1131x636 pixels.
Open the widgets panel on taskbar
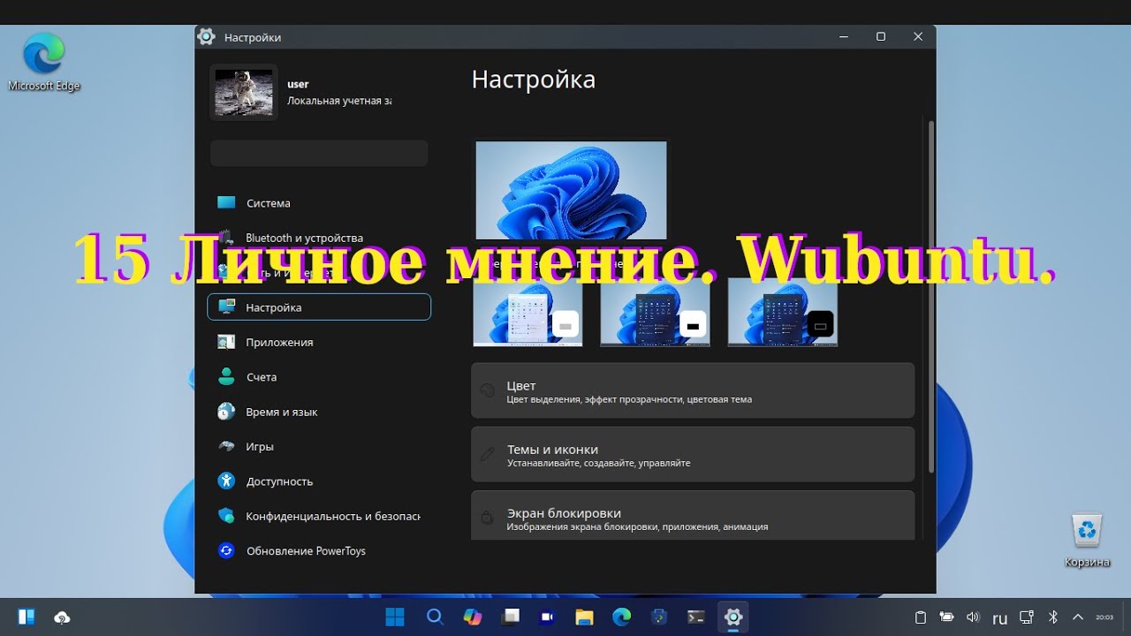coord(27,617)
